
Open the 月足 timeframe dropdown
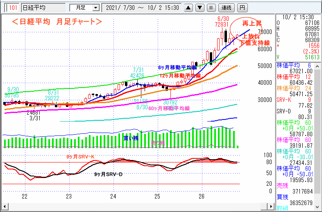coord(95,8)
